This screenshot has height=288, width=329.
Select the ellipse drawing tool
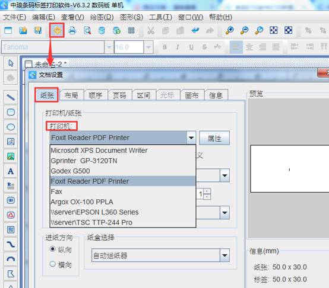11,127
